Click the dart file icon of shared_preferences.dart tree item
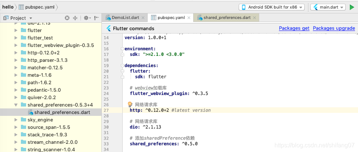Image resolution: width=358 pixels, height=152 pixels. click(x=30, y=112)
